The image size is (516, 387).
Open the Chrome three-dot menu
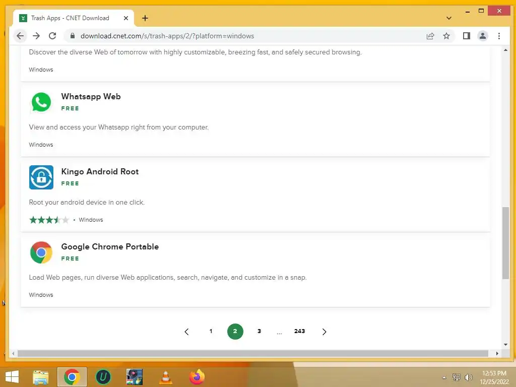coord(499,36)
